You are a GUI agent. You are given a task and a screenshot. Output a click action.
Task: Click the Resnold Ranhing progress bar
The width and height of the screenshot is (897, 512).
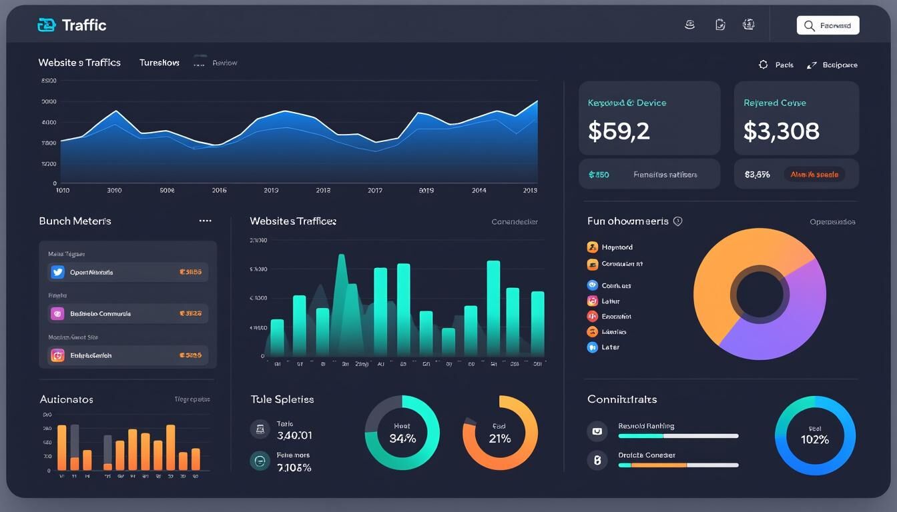coord(678,436)
